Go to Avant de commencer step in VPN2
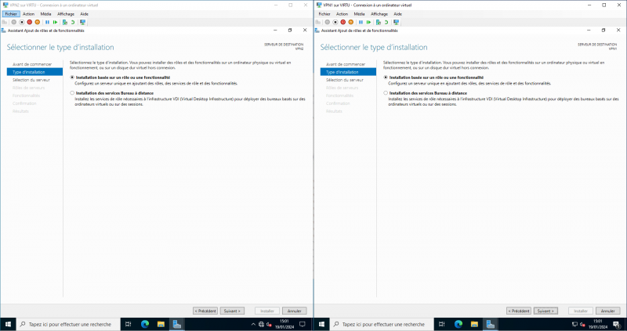Screen dimensions: 627x331 coord(32,64)
